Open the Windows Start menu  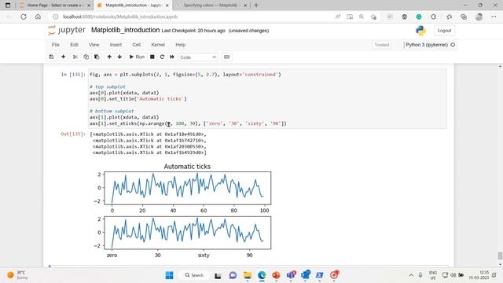click(170, 275)
